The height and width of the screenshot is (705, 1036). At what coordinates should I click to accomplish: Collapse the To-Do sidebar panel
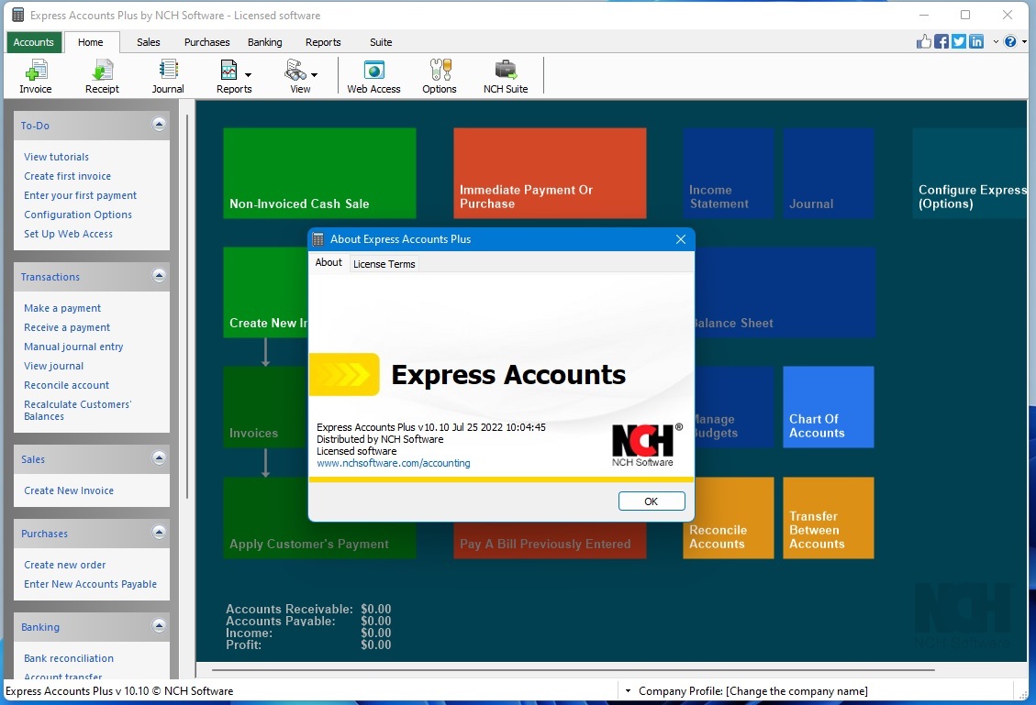159,124
